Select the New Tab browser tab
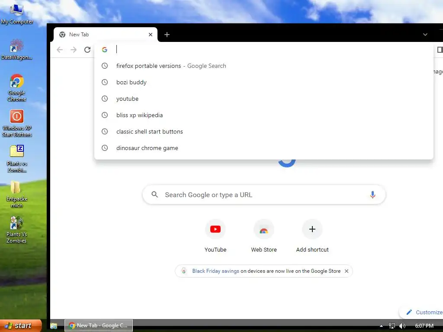The height and width of the screenshot is (332, 443). click(x=105, y=35)
